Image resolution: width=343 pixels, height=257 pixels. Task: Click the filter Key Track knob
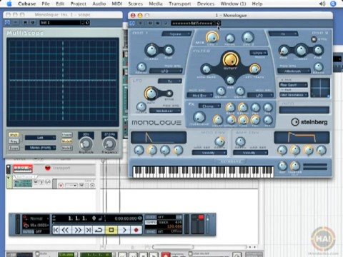coord(254,69)
